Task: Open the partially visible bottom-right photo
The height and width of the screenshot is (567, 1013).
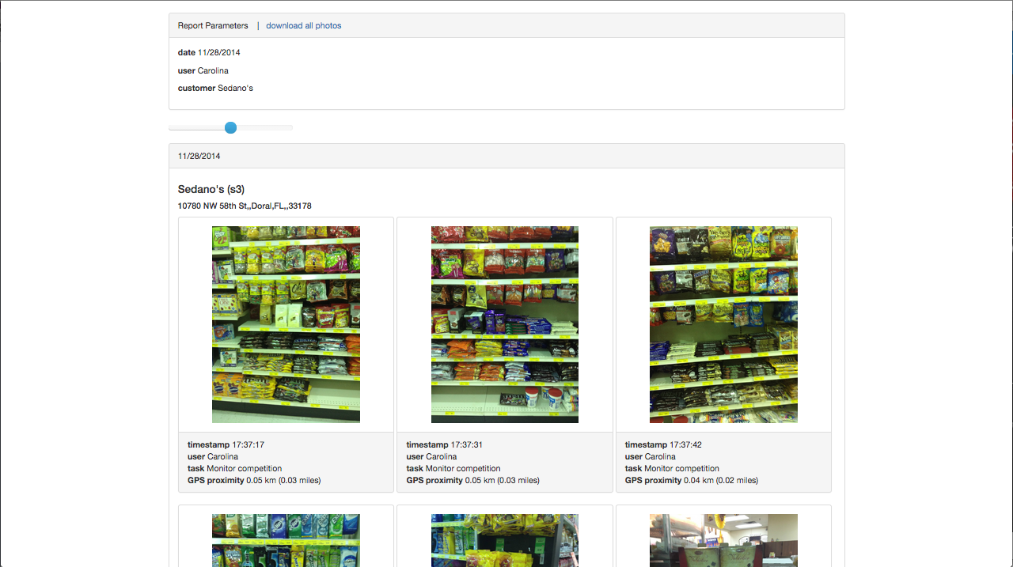Action: (723, 540)
